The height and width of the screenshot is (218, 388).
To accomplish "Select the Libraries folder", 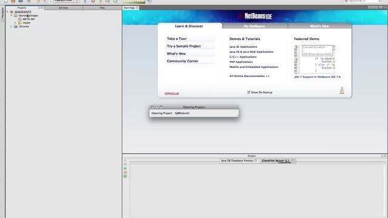I will (24, 27).
